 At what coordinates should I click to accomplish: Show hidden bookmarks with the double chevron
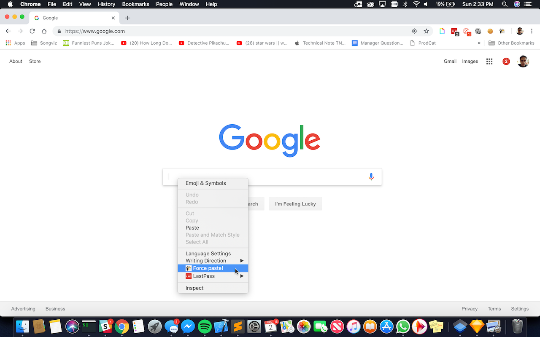479,43
